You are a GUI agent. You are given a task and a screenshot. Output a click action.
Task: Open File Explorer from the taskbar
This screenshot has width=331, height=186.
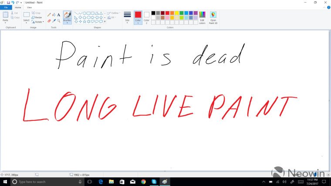(x=111, y=182)
